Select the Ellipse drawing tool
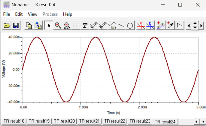The height and width of the screenshot is (126, 206). 130,25
